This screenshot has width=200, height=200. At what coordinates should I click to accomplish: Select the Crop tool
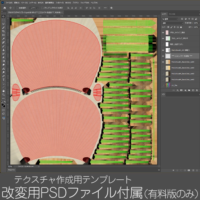coord(4,31)
